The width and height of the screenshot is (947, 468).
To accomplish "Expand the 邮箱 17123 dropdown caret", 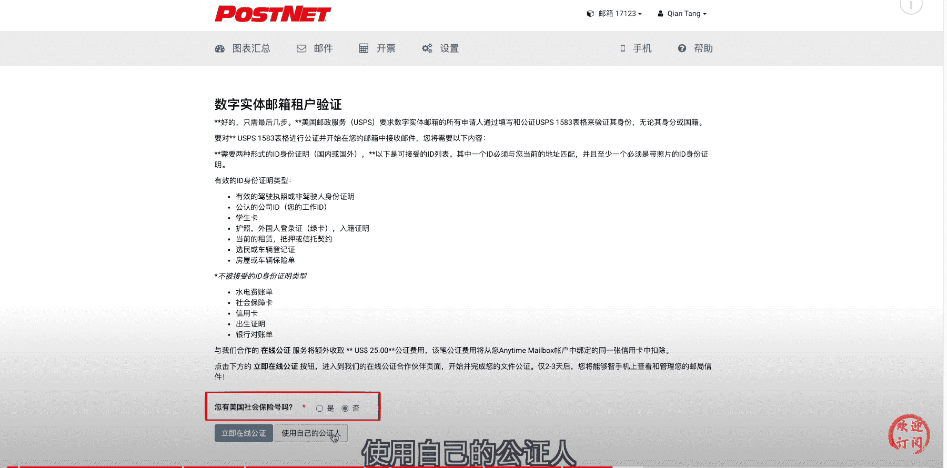I will pos(640,14).
